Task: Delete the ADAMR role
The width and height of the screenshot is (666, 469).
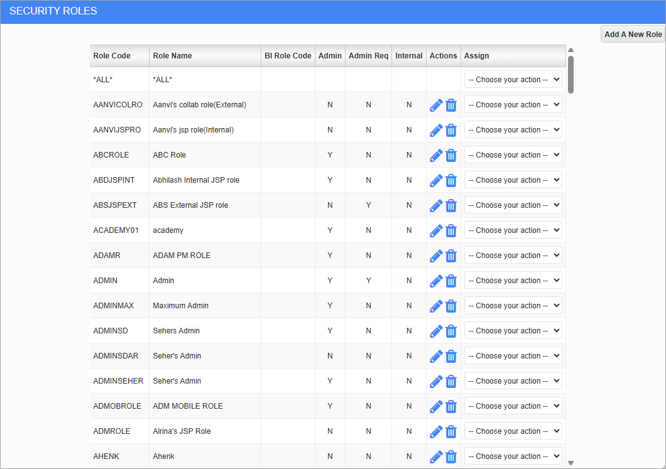Action: (x=451, y=256)
